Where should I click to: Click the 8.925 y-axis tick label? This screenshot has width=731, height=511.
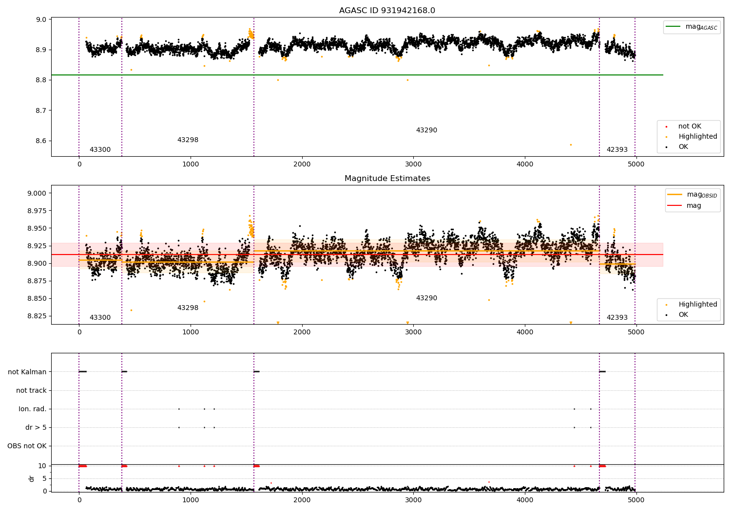(37, 246)
